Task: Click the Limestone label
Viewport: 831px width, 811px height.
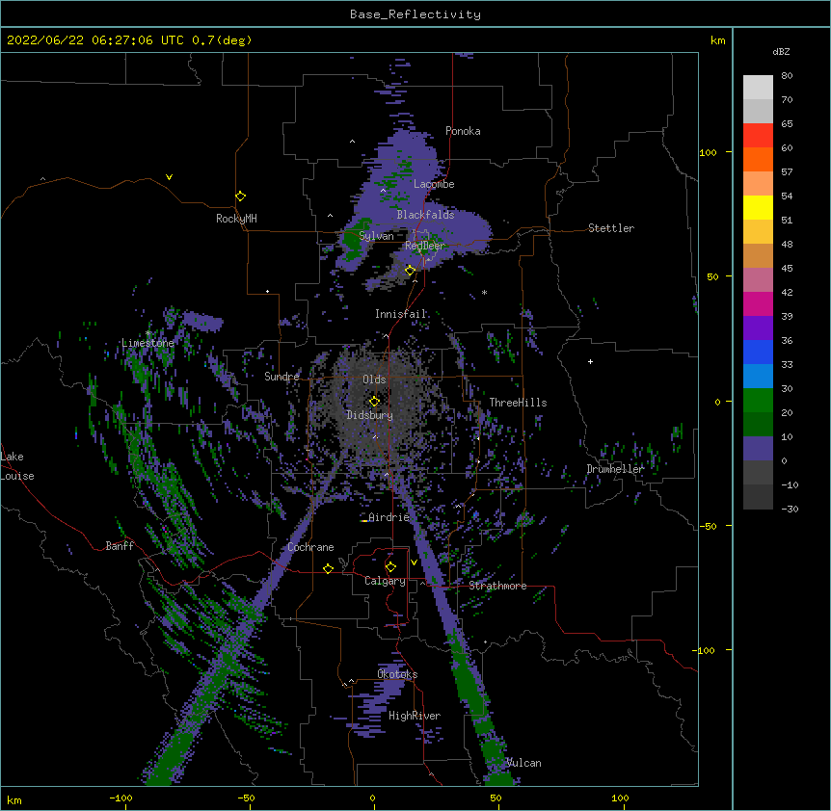Action: point(147,343)
